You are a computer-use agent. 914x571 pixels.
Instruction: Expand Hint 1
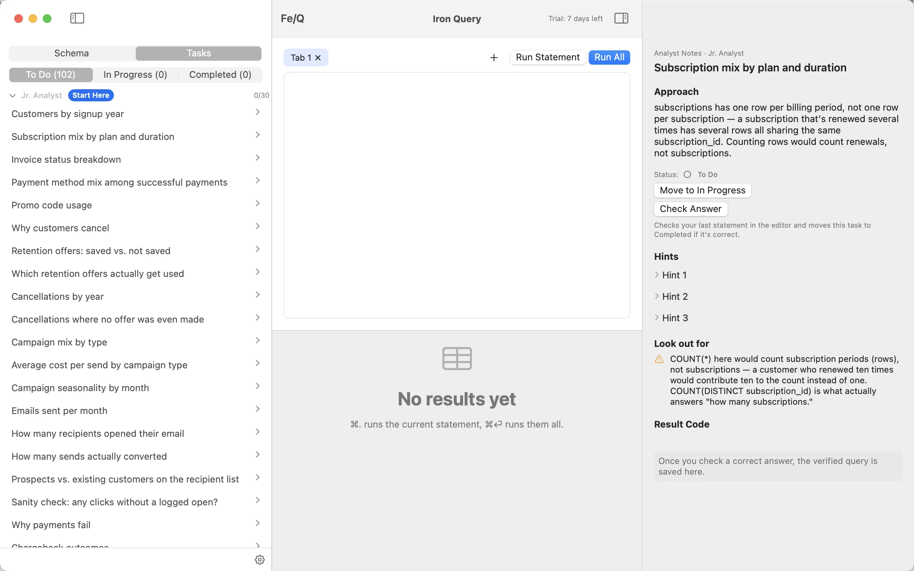pyautogui.click(x=657, y=274)
